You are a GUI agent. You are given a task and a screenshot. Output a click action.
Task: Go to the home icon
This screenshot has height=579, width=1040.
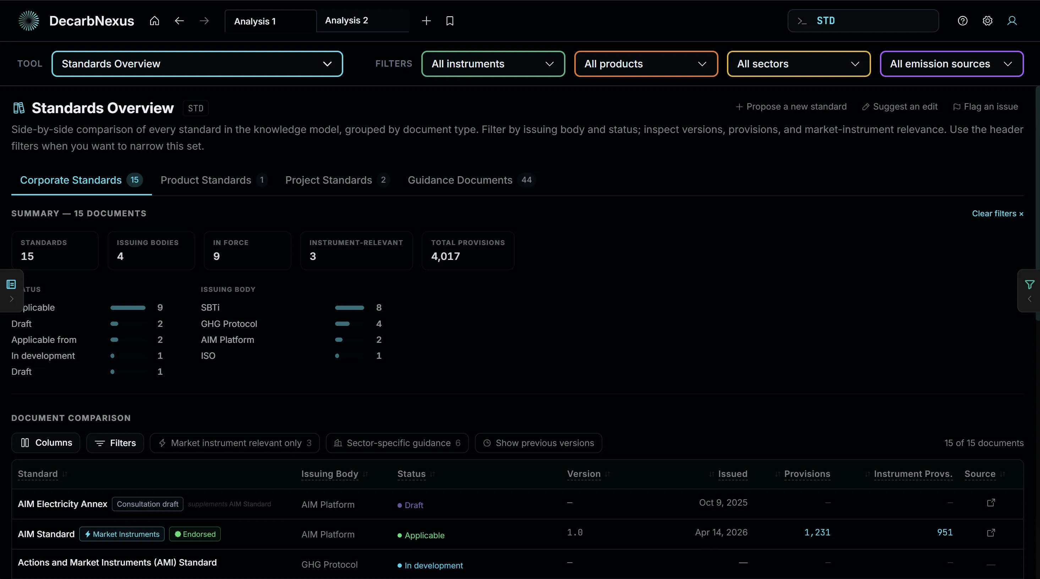(x=155, y=21)
